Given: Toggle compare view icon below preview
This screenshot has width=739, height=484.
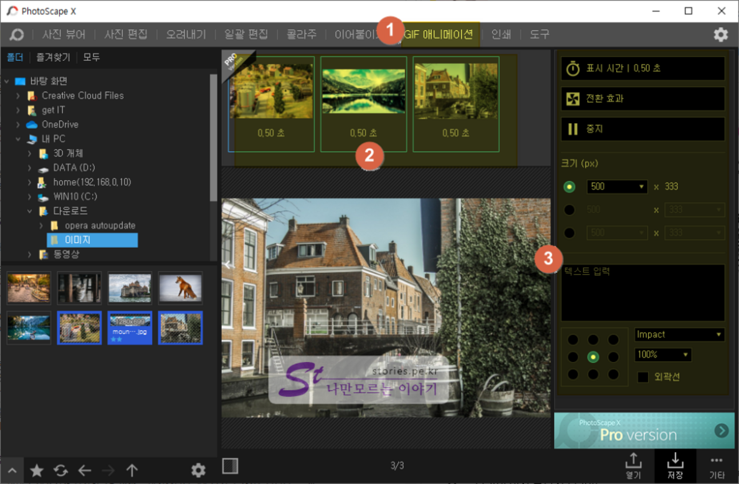Looking at the screenshot, I should pos(230,465).
